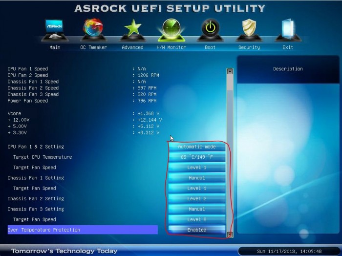This screenshot has height=256, width=342.
Task: Click the scrollbar up arrow
Action: pyautogui.click(x=230, y=71)
